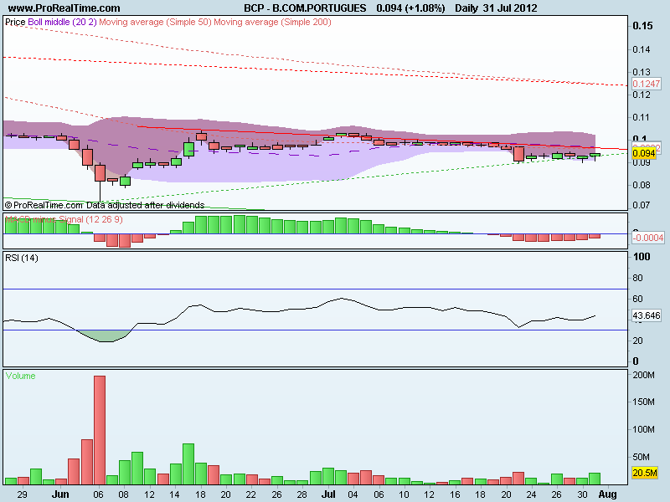Click the 0.15 price axis label
This screenshot has width=670, height=502.
tap(642, 26)
